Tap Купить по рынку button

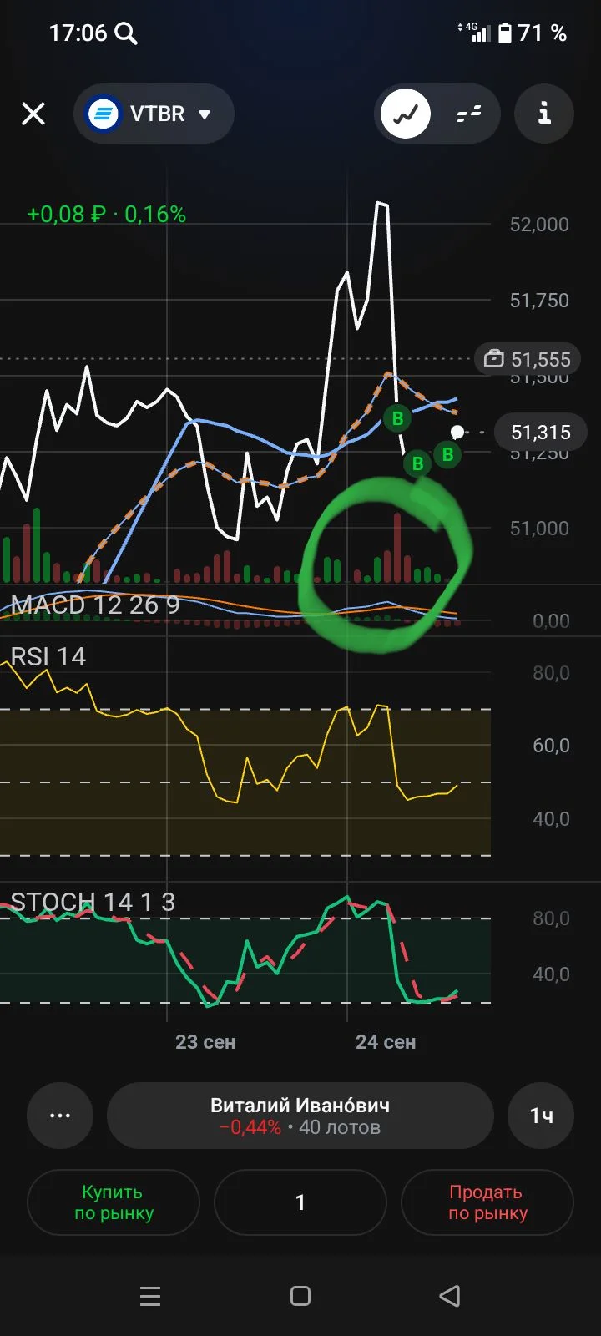(114, 1202)
